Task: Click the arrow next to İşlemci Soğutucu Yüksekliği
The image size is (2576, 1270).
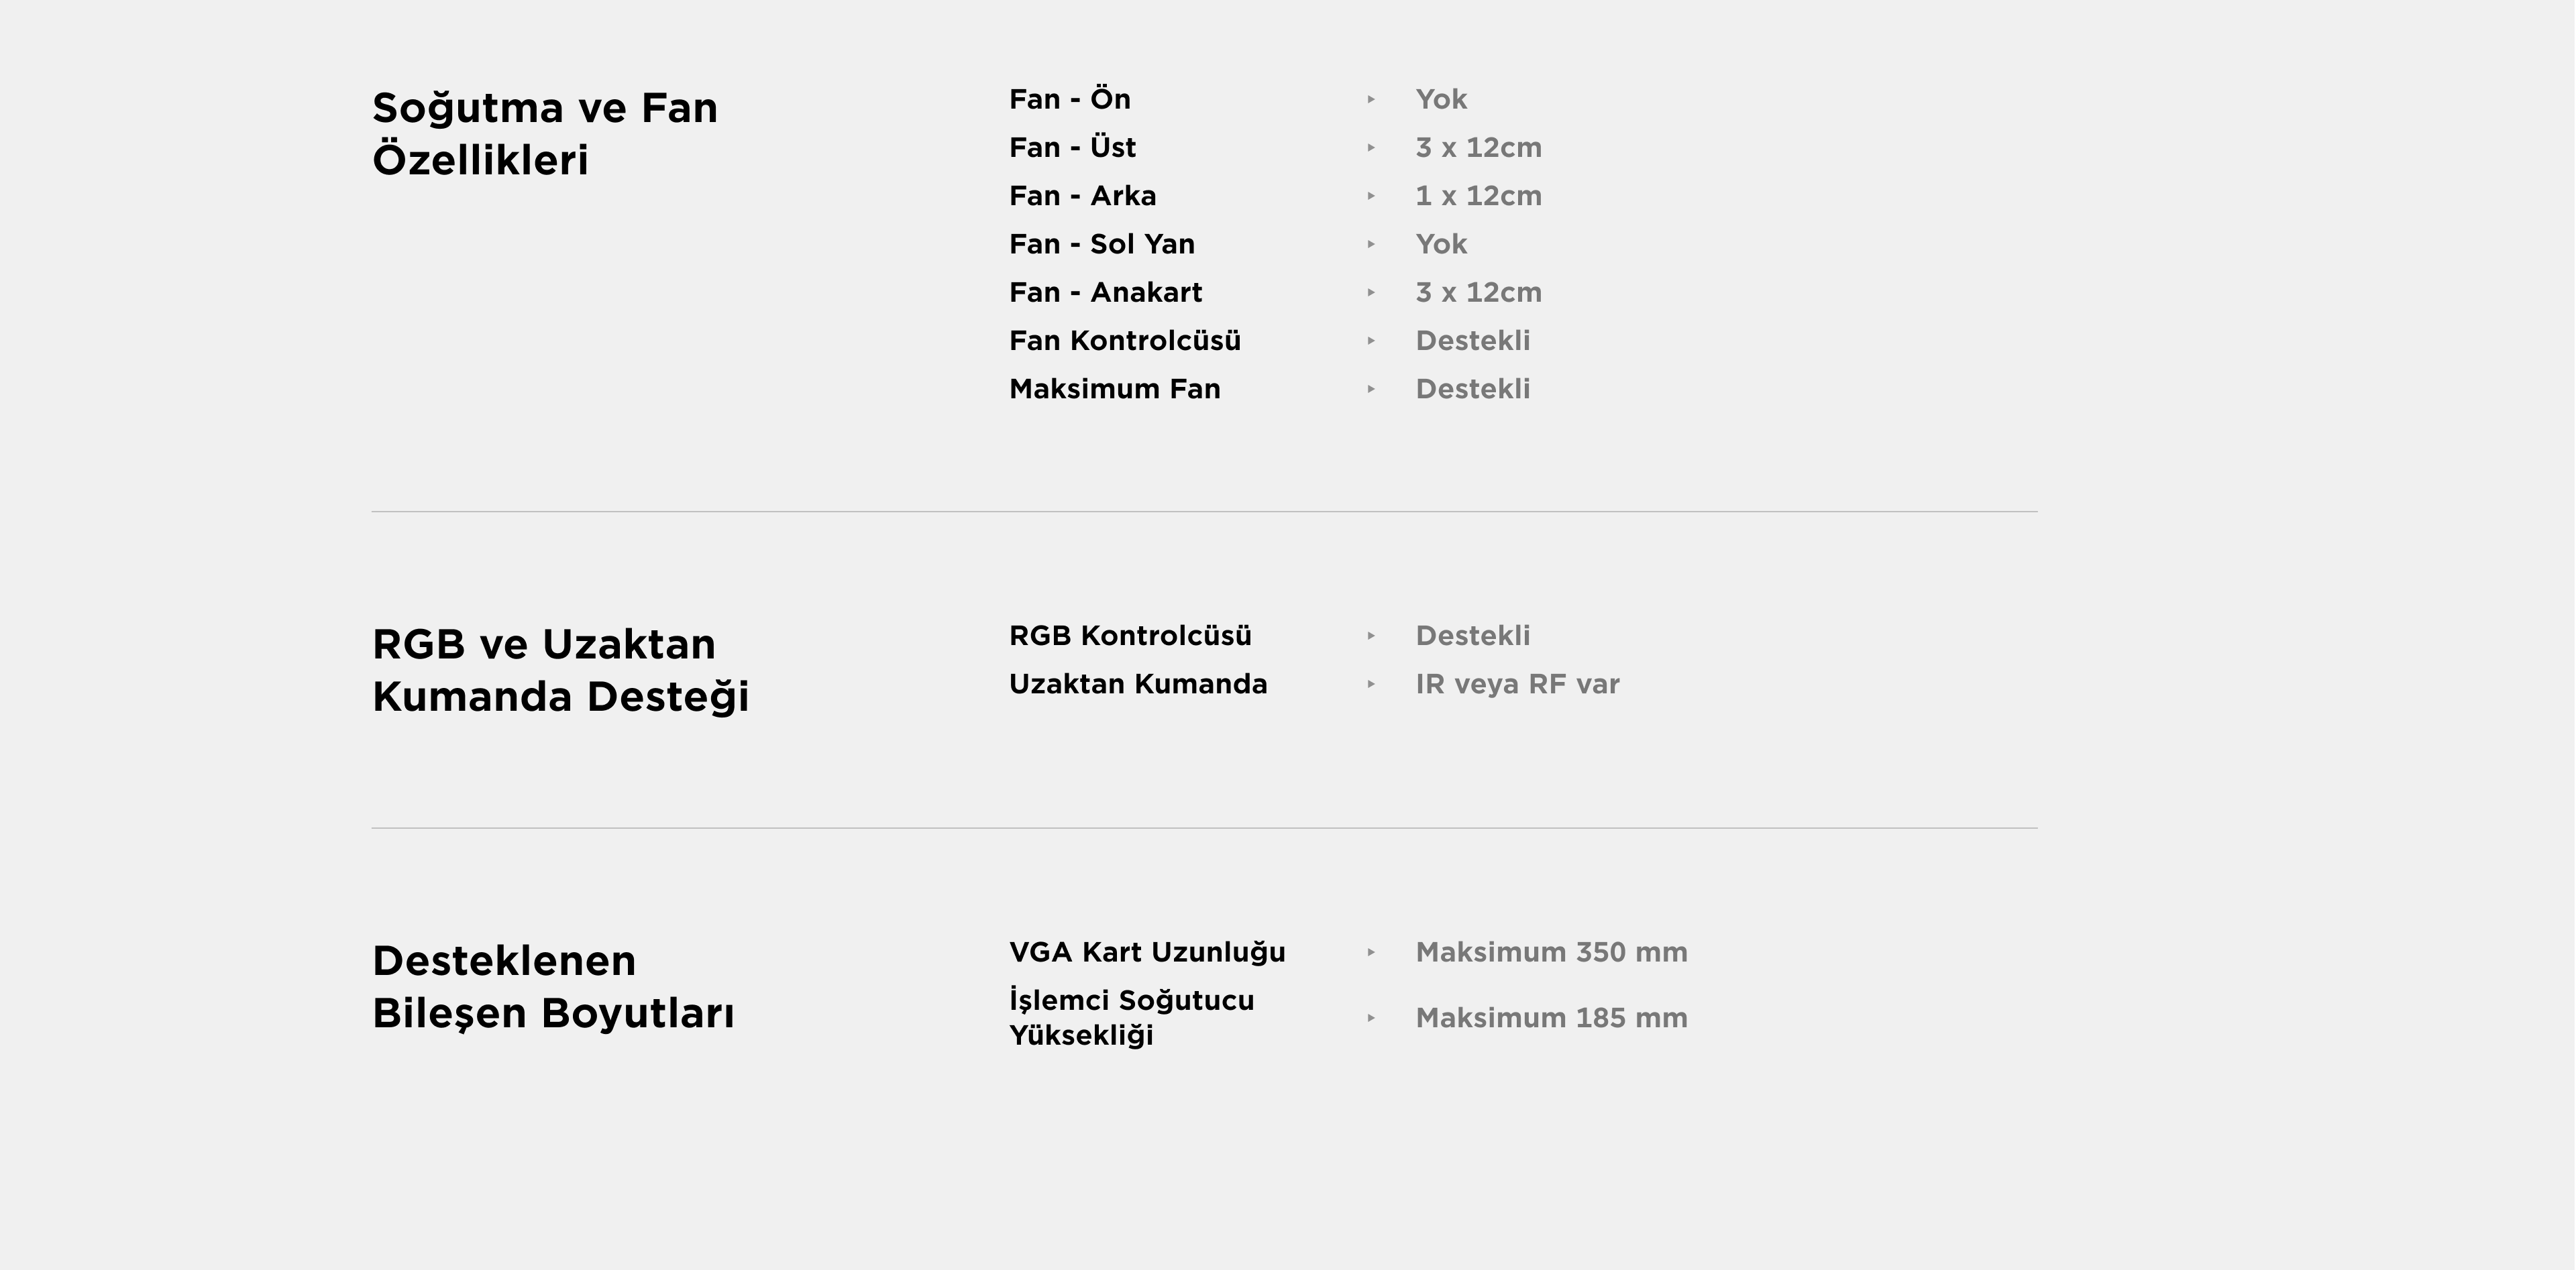Action: click(x=1371, y=1018)
